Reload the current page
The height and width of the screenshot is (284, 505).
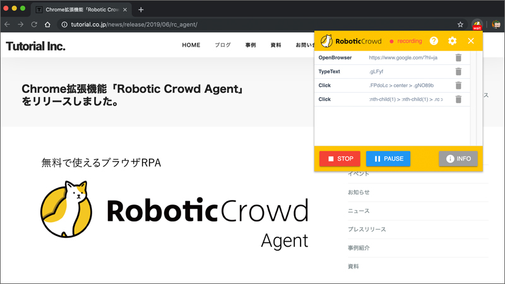pyautogui.click(x=34, y=25)
